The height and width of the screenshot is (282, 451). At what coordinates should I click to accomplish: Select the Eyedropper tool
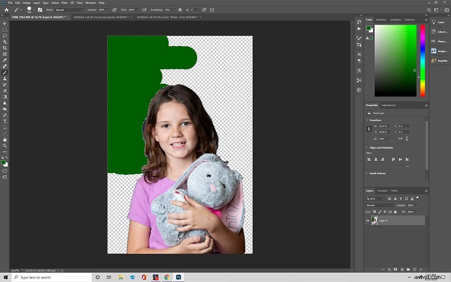pyautogui.click(x=5, y=61)
